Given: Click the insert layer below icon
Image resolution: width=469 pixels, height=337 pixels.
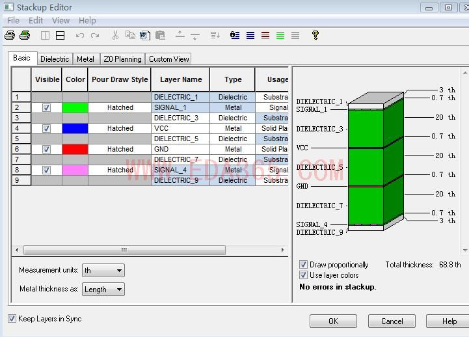Looking at the screenshot, I should (195, 36).
